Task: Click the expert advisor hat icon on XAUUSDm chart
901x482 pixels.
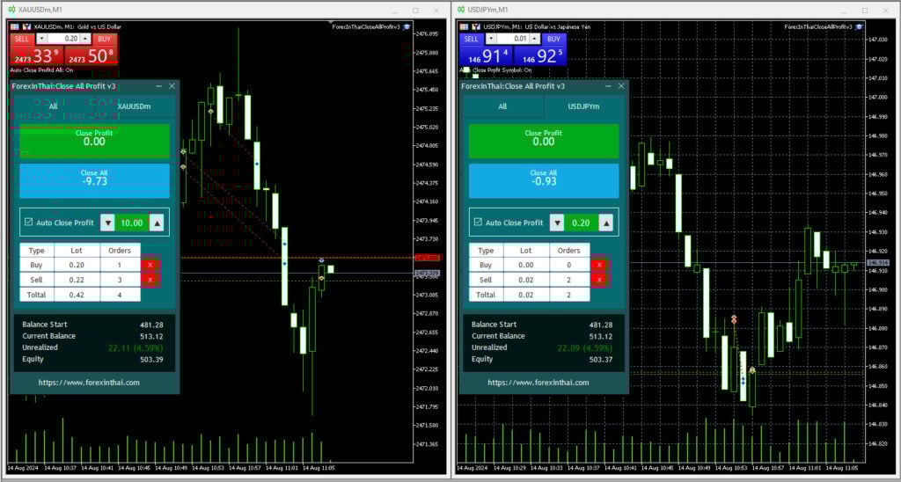Action: tap(407, 26)
